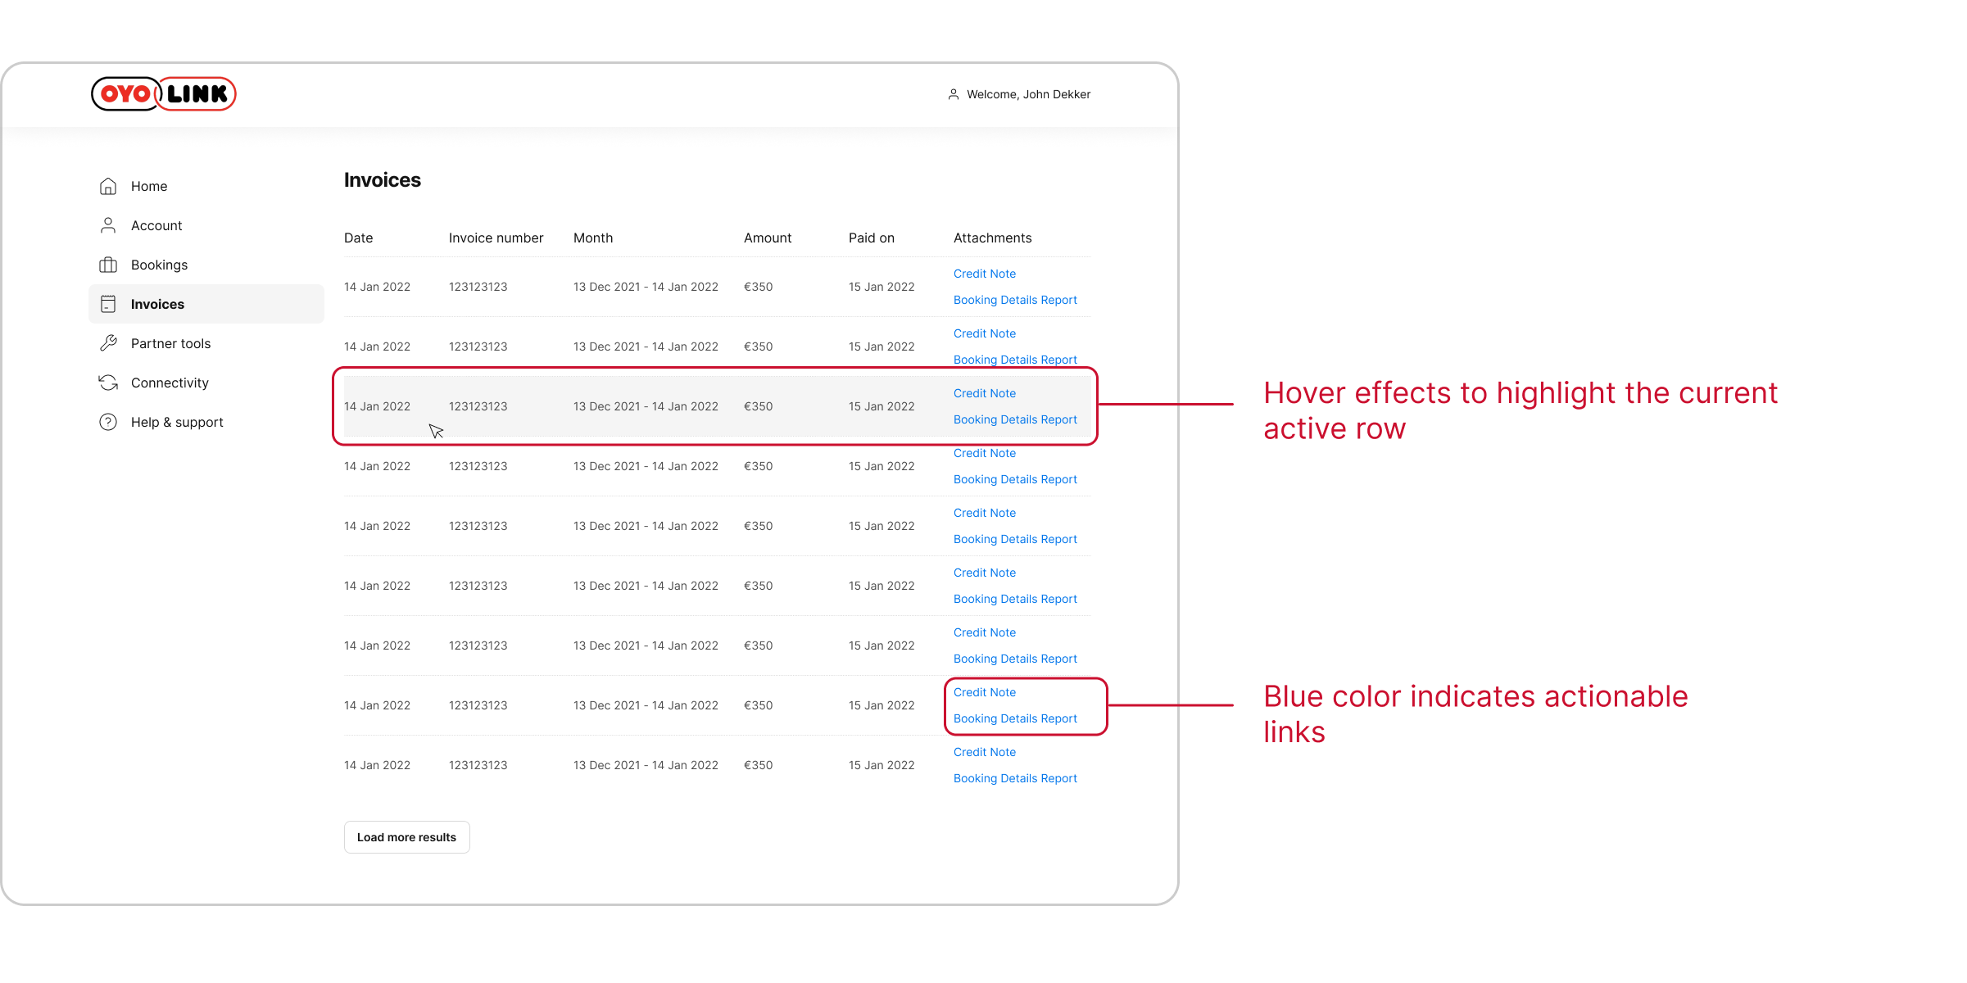Open Credit Note in the first row
This screenshot has width=1967, height=983.
point(984,274)
